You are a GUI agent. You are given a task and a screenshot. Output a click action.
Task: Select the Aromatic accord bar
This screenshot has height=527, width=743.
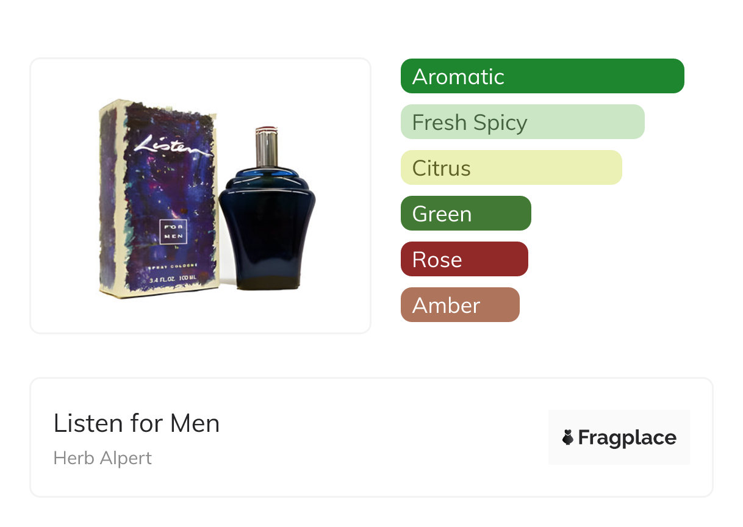[542, 76]
